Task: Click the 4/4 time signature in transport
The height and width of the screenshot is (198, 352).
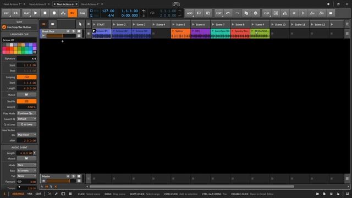Action: (111, 15)
